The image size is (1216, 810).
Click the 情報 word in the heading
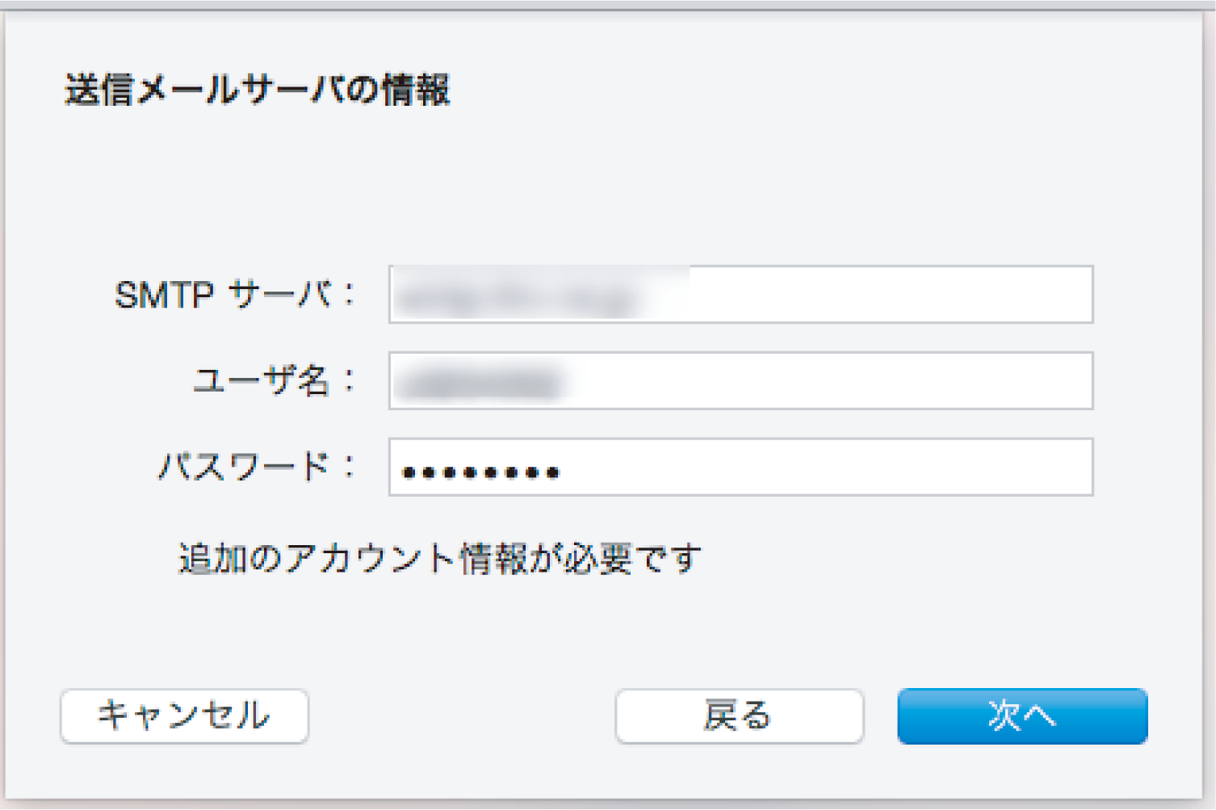tap(416, 90)
